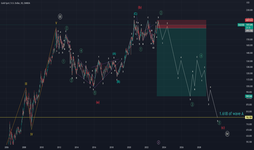254x150 pixels.
Task: Click the 1125.000 price axis label
Action: coord(249,79)
